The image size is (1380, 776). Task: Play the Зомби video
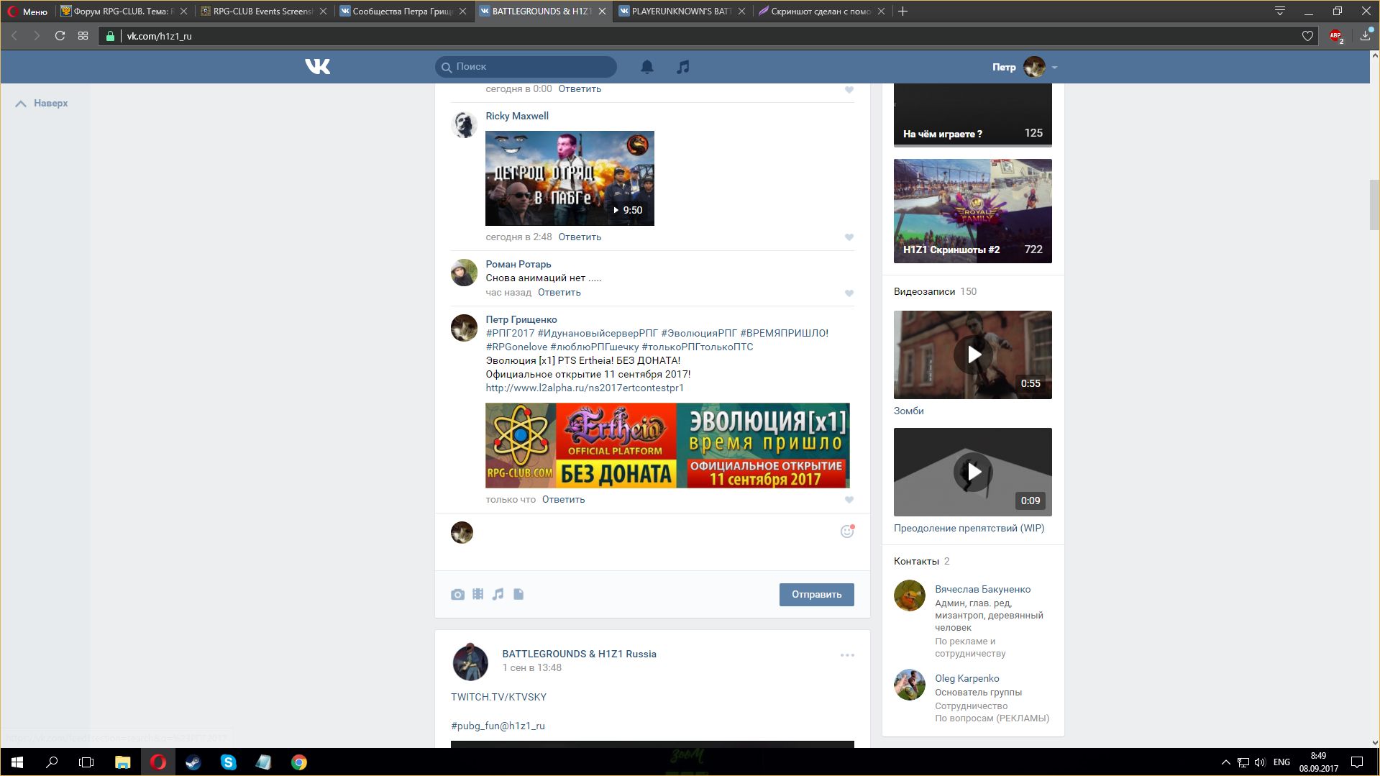(x=972, y=355)
